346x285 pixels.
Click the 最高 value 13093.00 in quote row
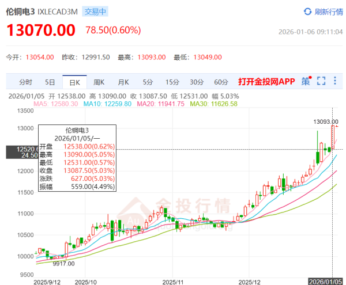pos(152,57)
